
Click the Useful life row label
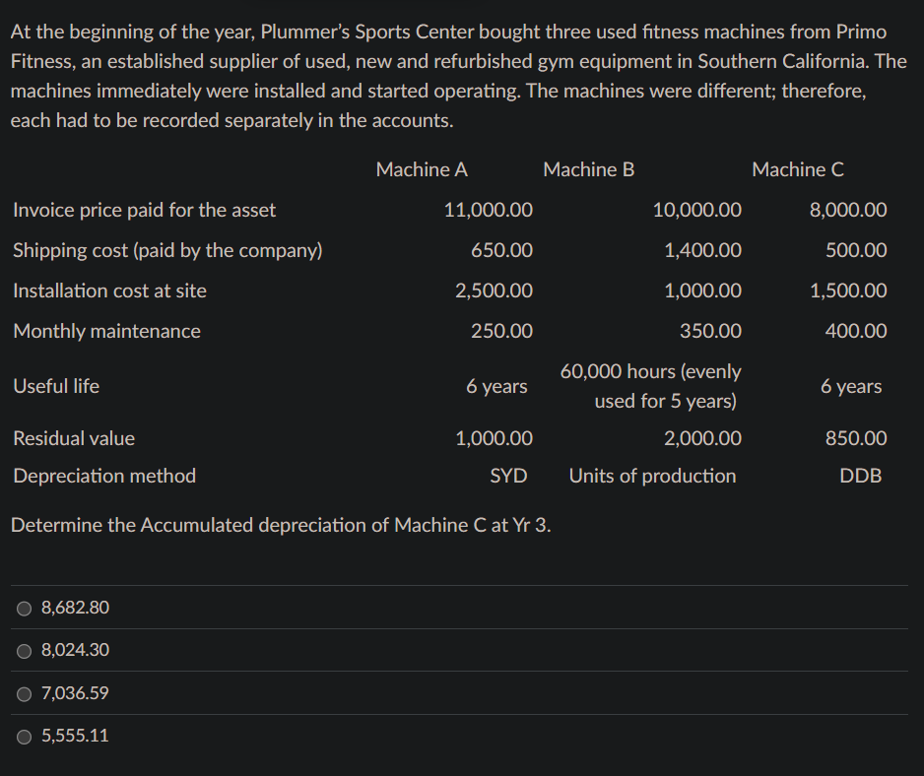click(x=55, y=386)
